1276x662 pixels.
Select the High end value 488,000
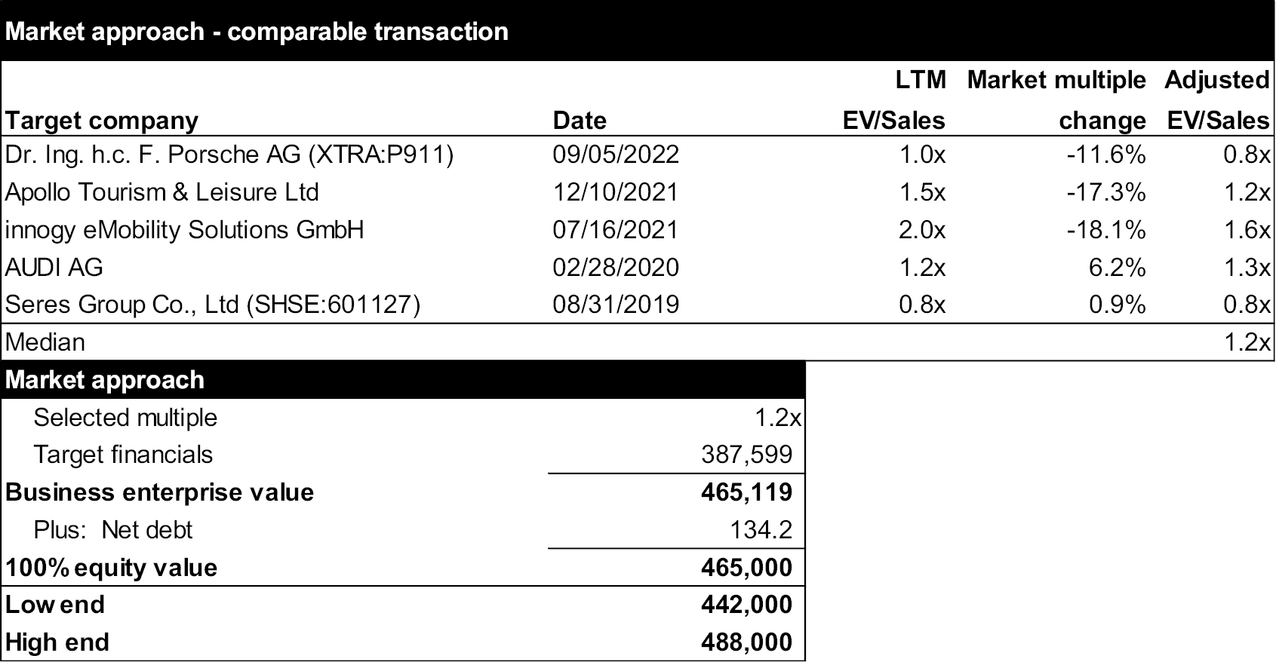point(747,642)
